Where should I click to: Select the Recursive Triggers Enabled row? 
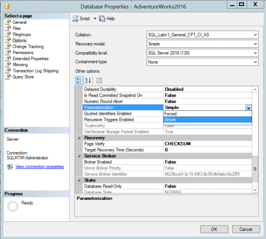(x=123, y=119)
